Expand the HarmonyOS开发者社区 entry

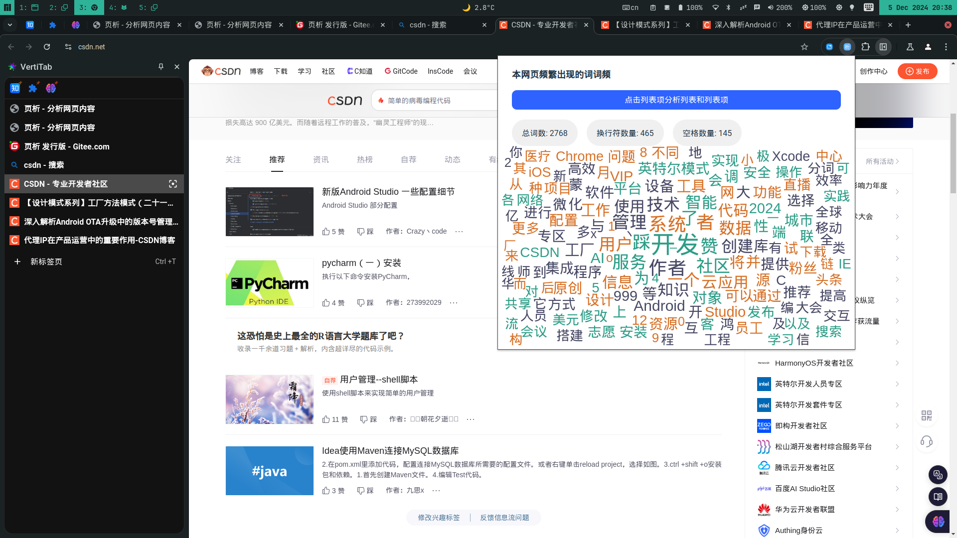coord(897,363)
